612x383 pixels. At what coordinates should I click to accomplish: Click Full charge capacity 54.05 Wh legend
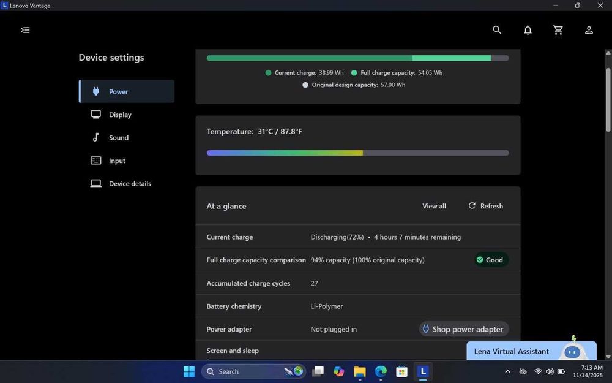click(397, 73)
